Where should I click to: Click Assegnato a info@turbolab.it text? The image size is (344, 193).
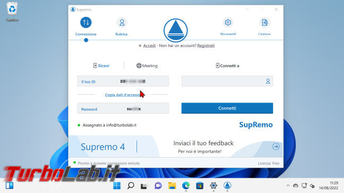(110, 125)
